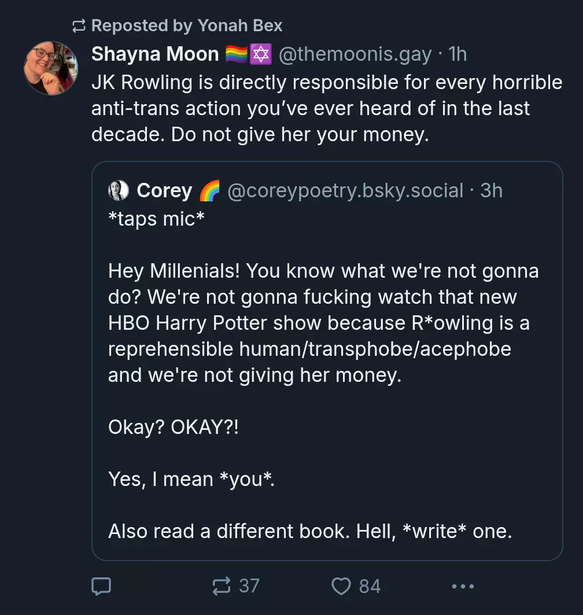
Task: Click the reply speech bubble icon
Action: [101, 586]
